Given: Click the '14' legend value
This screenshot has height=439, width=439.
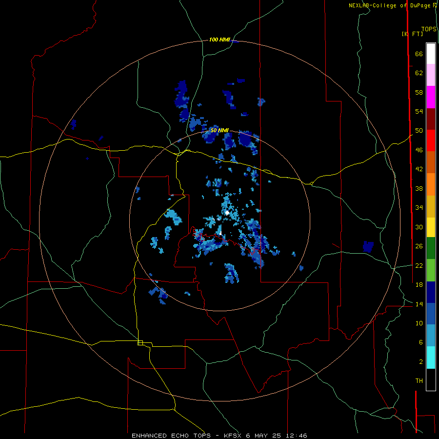Looking at the screenshot, I should tap(419, 304).
